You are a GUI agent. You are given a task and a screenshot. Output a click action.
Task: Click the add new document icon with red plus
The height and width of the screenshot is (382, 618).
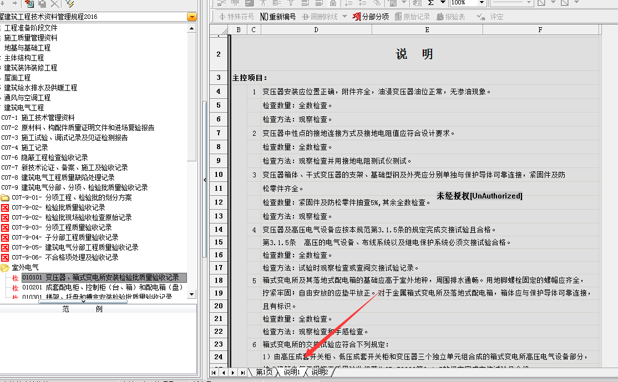click(29, 3)
